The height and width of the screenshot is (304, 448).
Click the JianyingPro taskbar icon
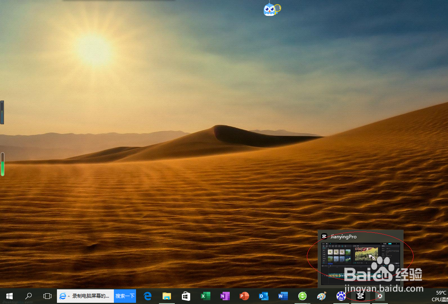point(360,296)
